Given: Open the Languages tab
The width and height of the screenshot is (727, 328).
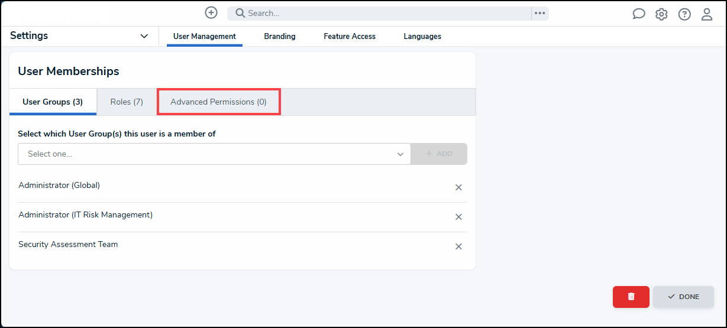Looking at the screenshot, I should [x=422, y=36].
